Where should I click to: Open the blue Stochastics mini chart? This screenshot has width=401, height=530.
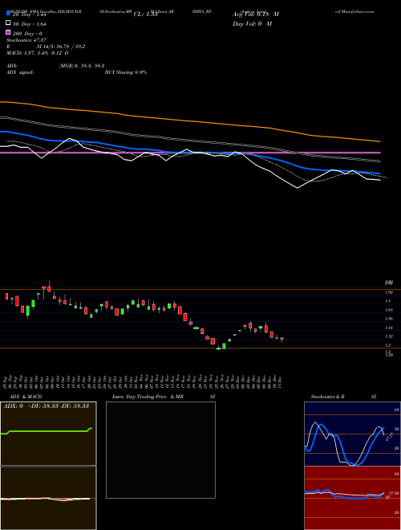pyautogui.click(x=352, y=434)
